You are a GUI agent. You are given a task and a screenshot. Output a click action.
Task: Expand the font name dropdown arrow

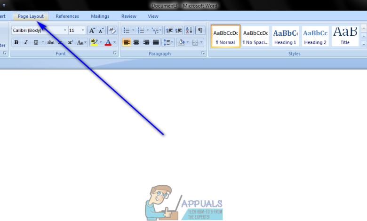[x=65, y=31]
